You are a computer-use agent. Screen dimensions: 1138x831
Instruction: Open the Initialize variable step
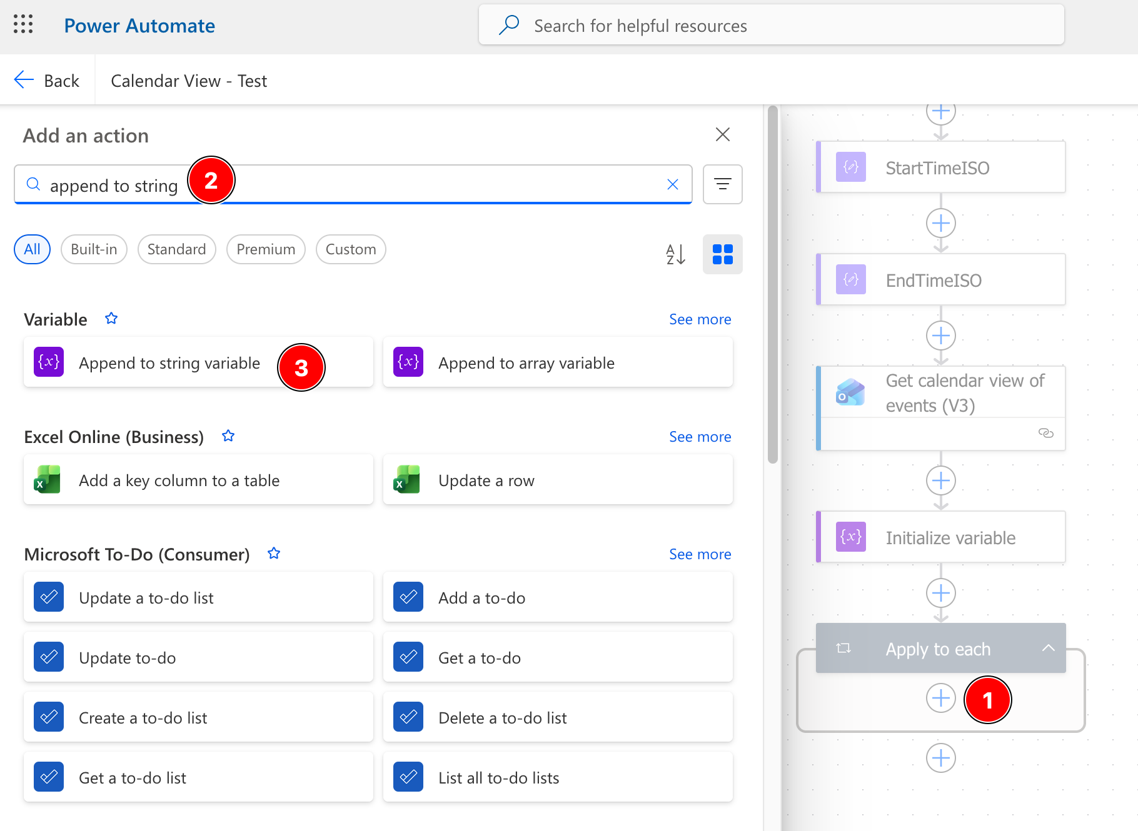[941, 537]
